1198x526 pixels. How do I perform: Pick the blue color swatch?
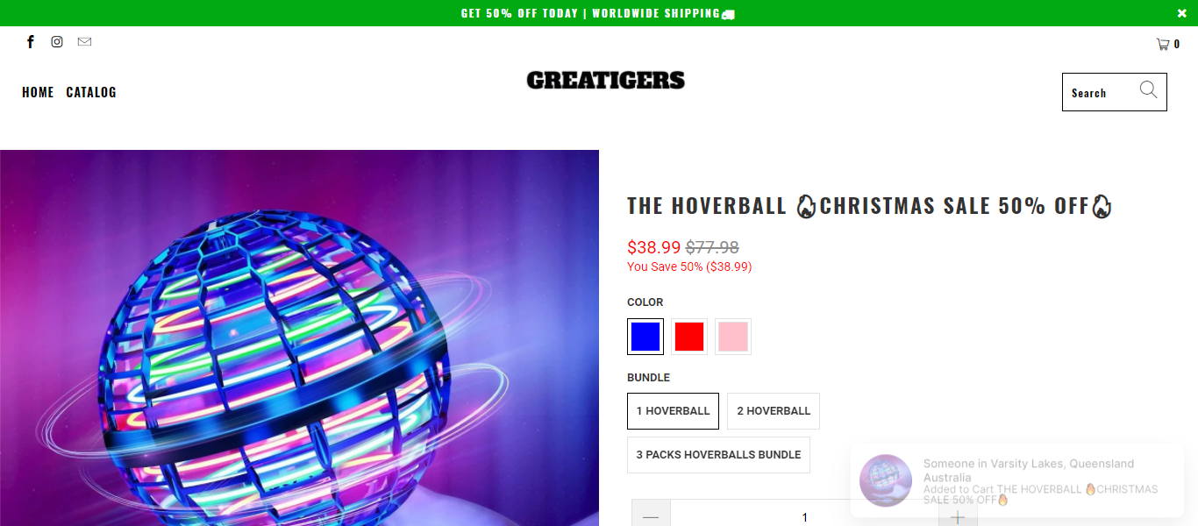pyautogui.click(x=645, y=337)
